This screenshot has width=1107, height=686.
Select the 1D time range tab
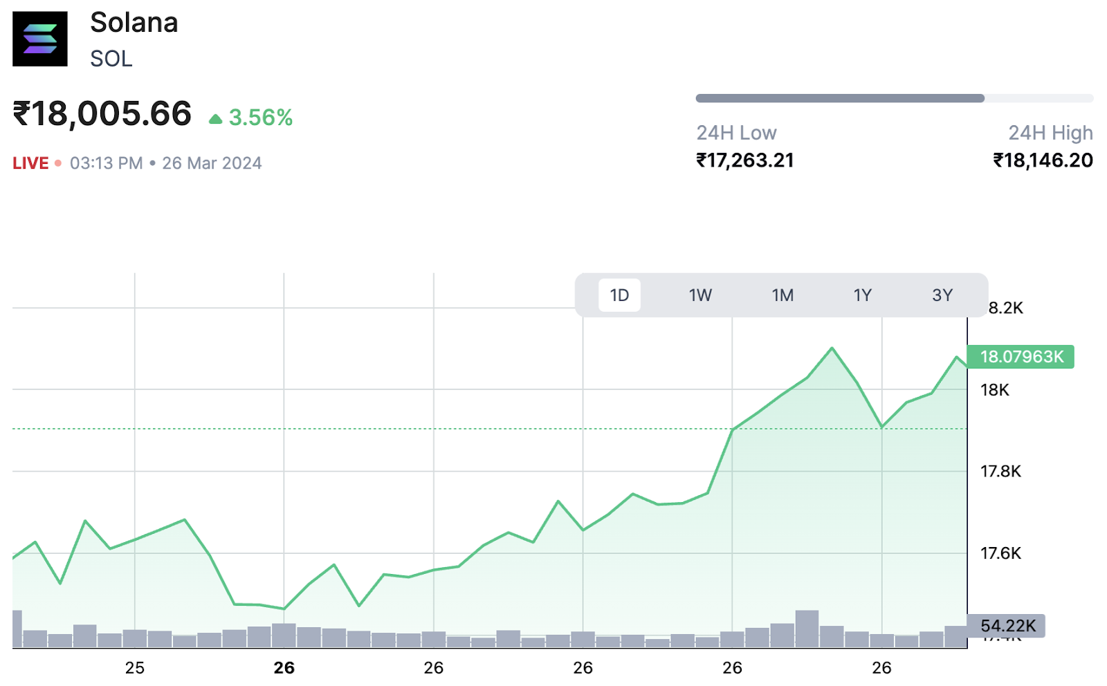619,295
